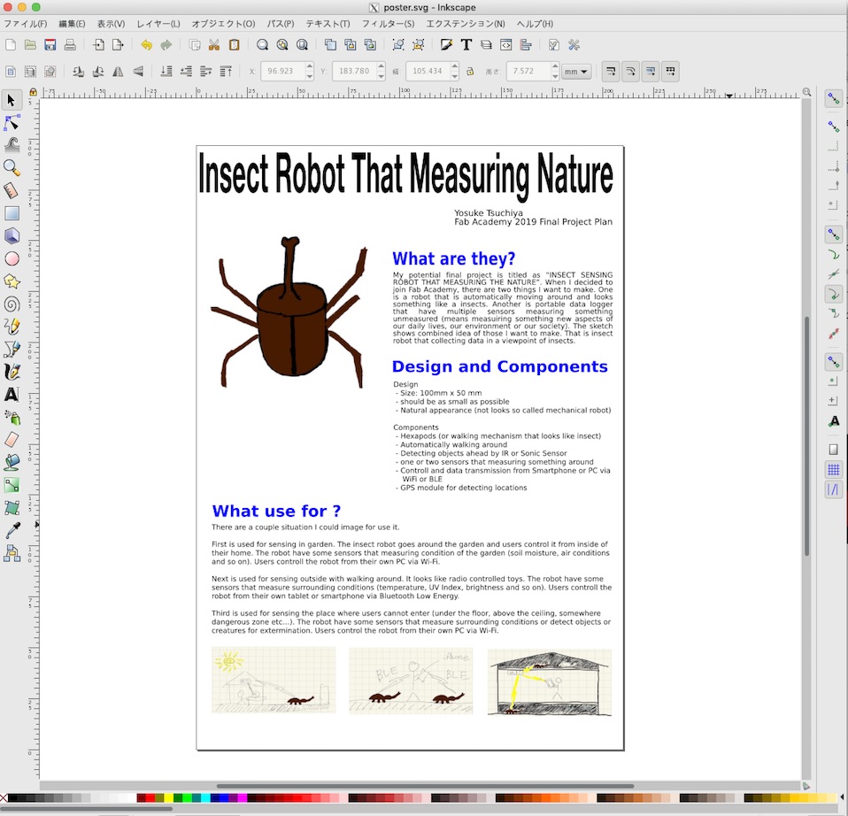Select the Node editing tool

(x=12, y=122)
